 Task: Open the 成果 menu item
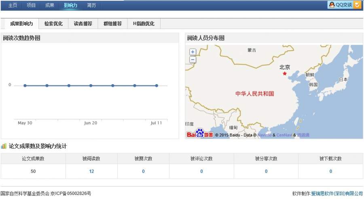[50, 5]
